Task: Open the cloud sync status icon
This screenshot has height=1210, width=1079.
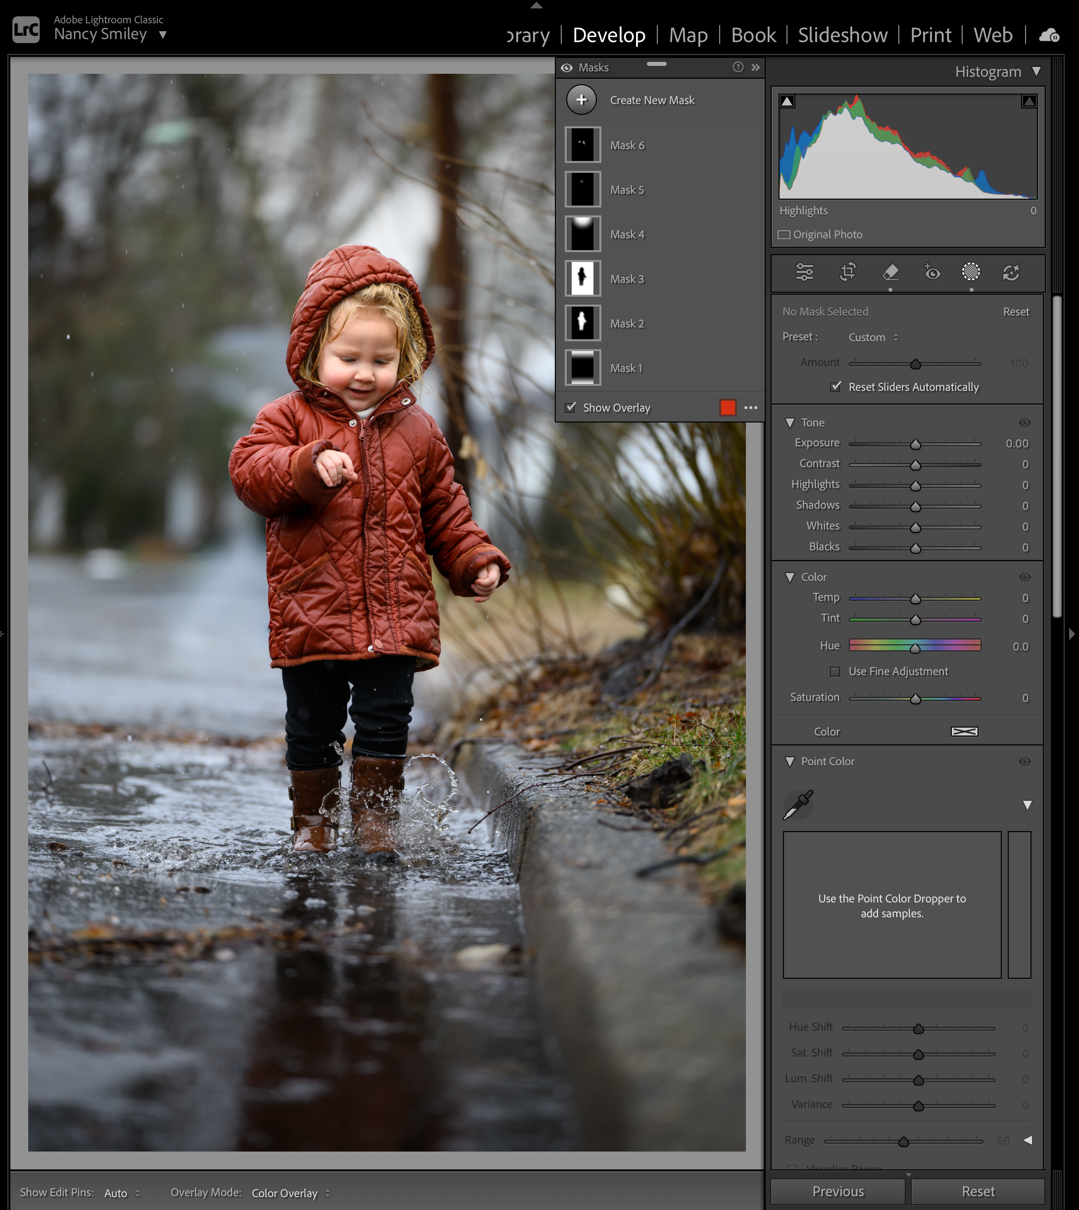Action: point(1049,35)
